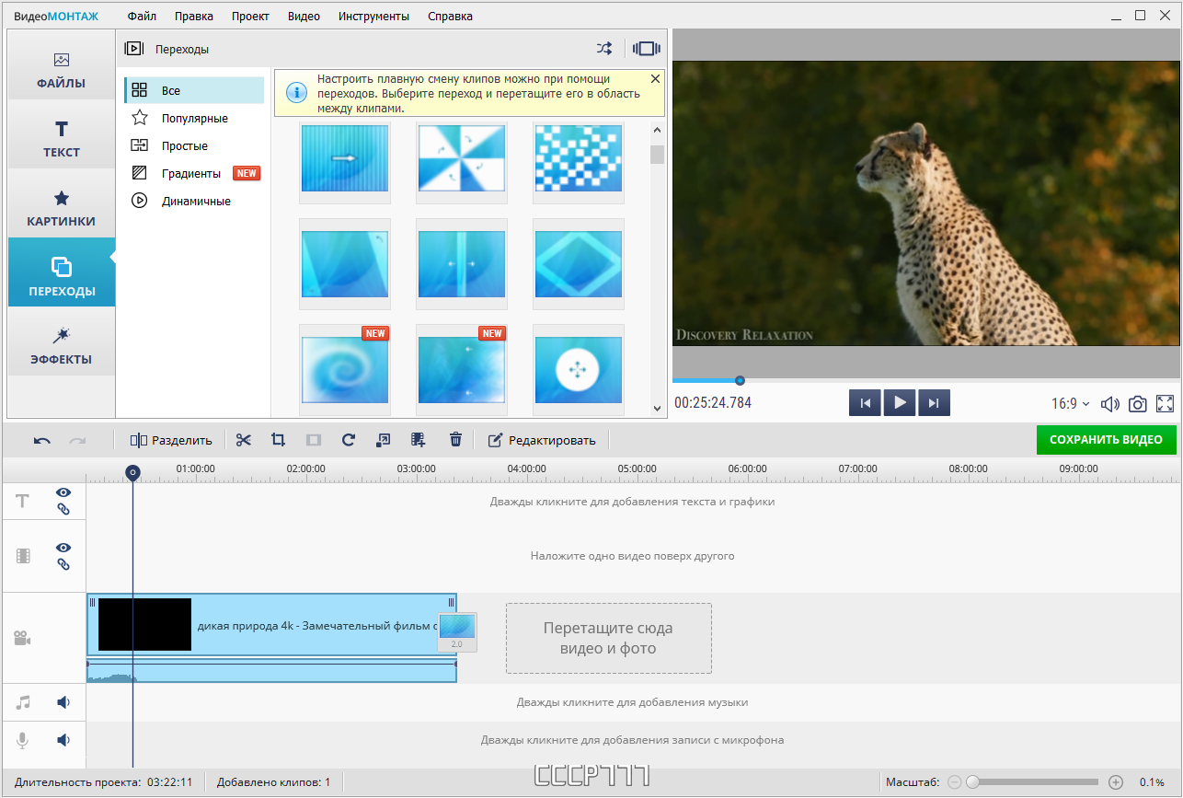Click the Редактировать button
Viewport: 1183px width, 798px height.
[x=542, y=440]
